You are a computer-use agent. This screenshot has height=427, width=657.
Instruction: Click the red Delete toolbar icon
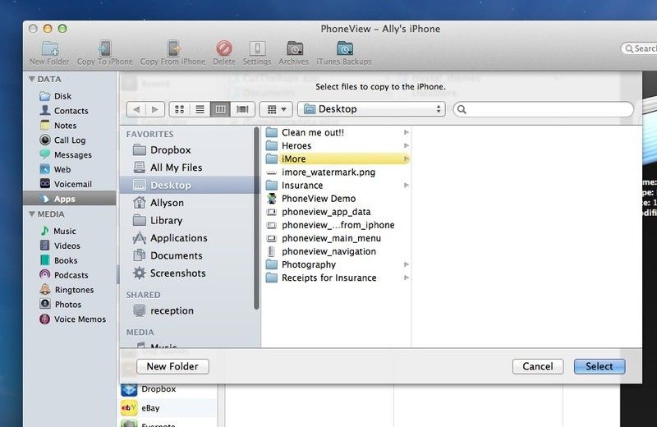pos(223,48)
